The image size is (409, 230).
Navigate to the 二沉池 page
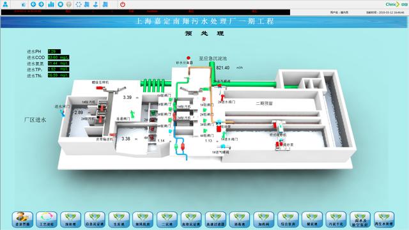click(167, 219)
